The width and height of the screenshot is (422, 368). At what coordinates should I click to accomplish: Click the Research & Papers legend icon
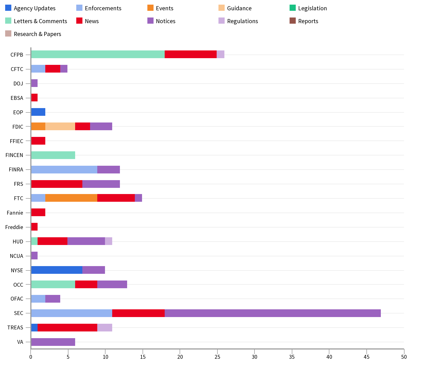pyautogui.click(x=8, y=34)
